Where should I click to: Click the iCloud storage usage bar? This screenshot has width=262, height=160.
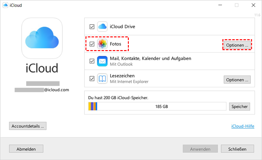click(x=157, y=106)
